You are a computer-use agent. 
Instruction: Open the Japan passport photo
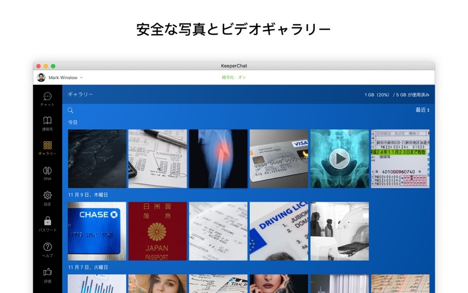157,231
